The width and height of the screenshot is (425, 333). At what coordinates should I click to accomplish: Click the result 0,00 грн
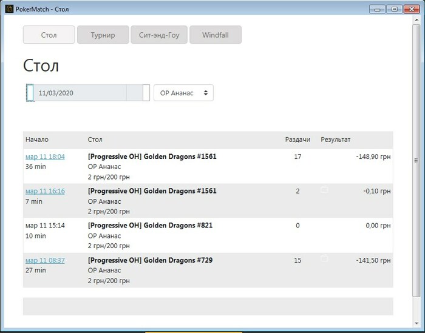tap(378, 226)
